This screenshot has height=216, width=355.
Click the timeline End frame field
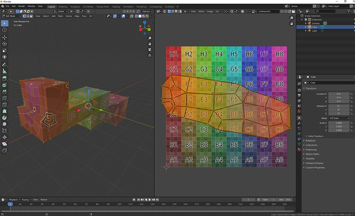tap(285, 200)
